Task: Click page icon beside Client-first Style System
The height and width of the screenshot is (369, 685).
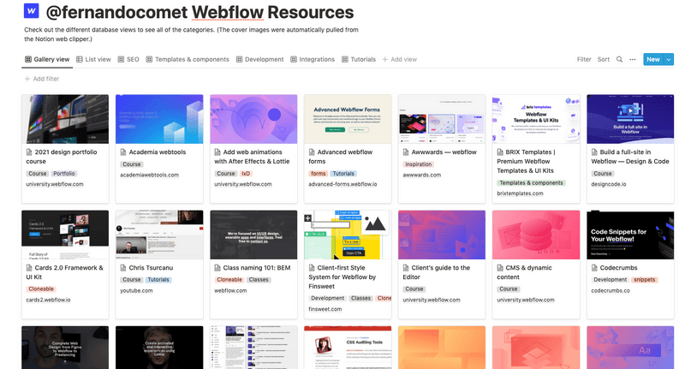Action: pos(312,268)
